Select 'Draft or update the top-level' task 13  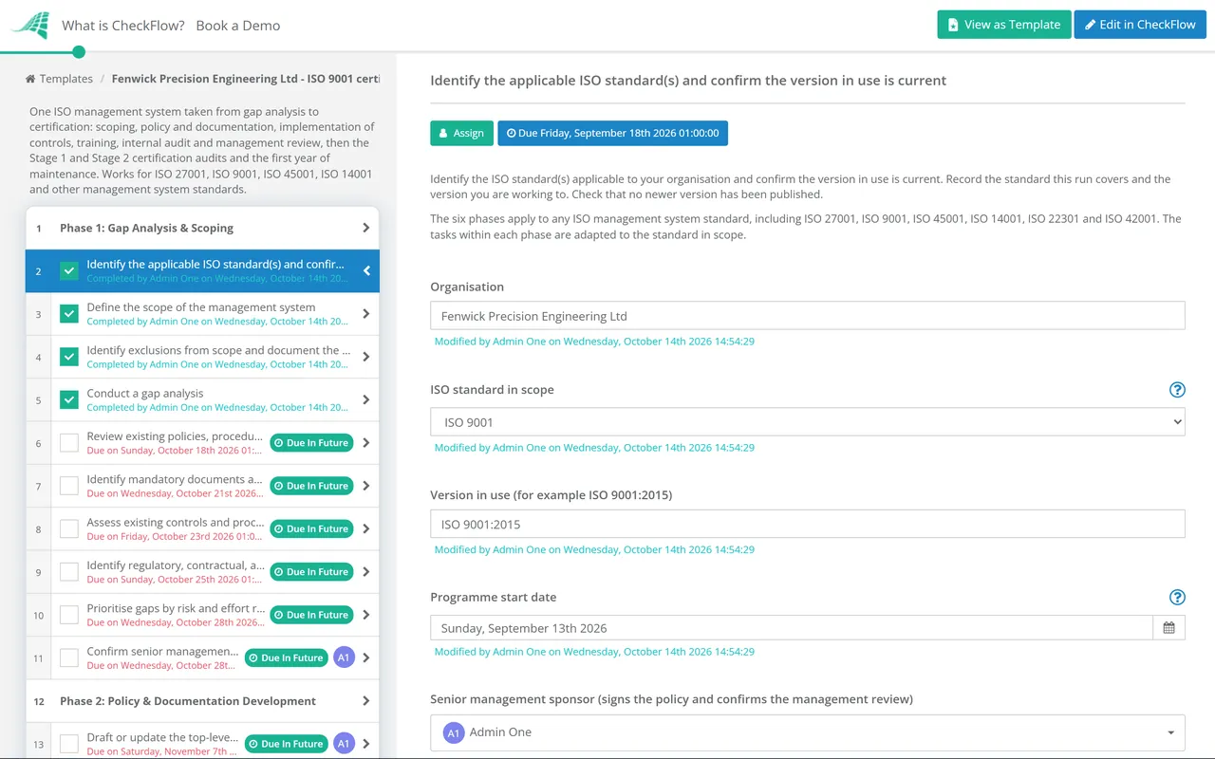tap(202, 744)
